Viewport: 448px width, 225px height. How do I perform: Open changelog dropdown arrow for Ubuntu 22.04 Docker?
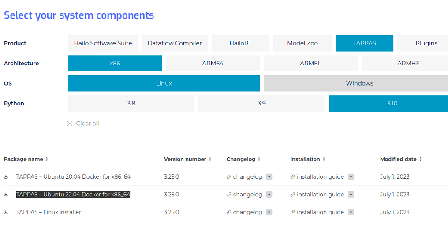pos(269,195)
